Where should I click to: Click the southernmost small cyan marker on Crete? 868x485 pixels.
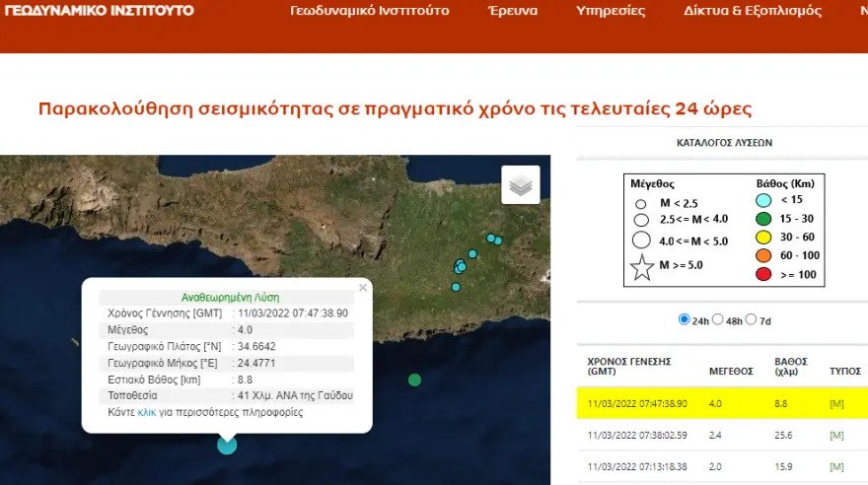456,287
